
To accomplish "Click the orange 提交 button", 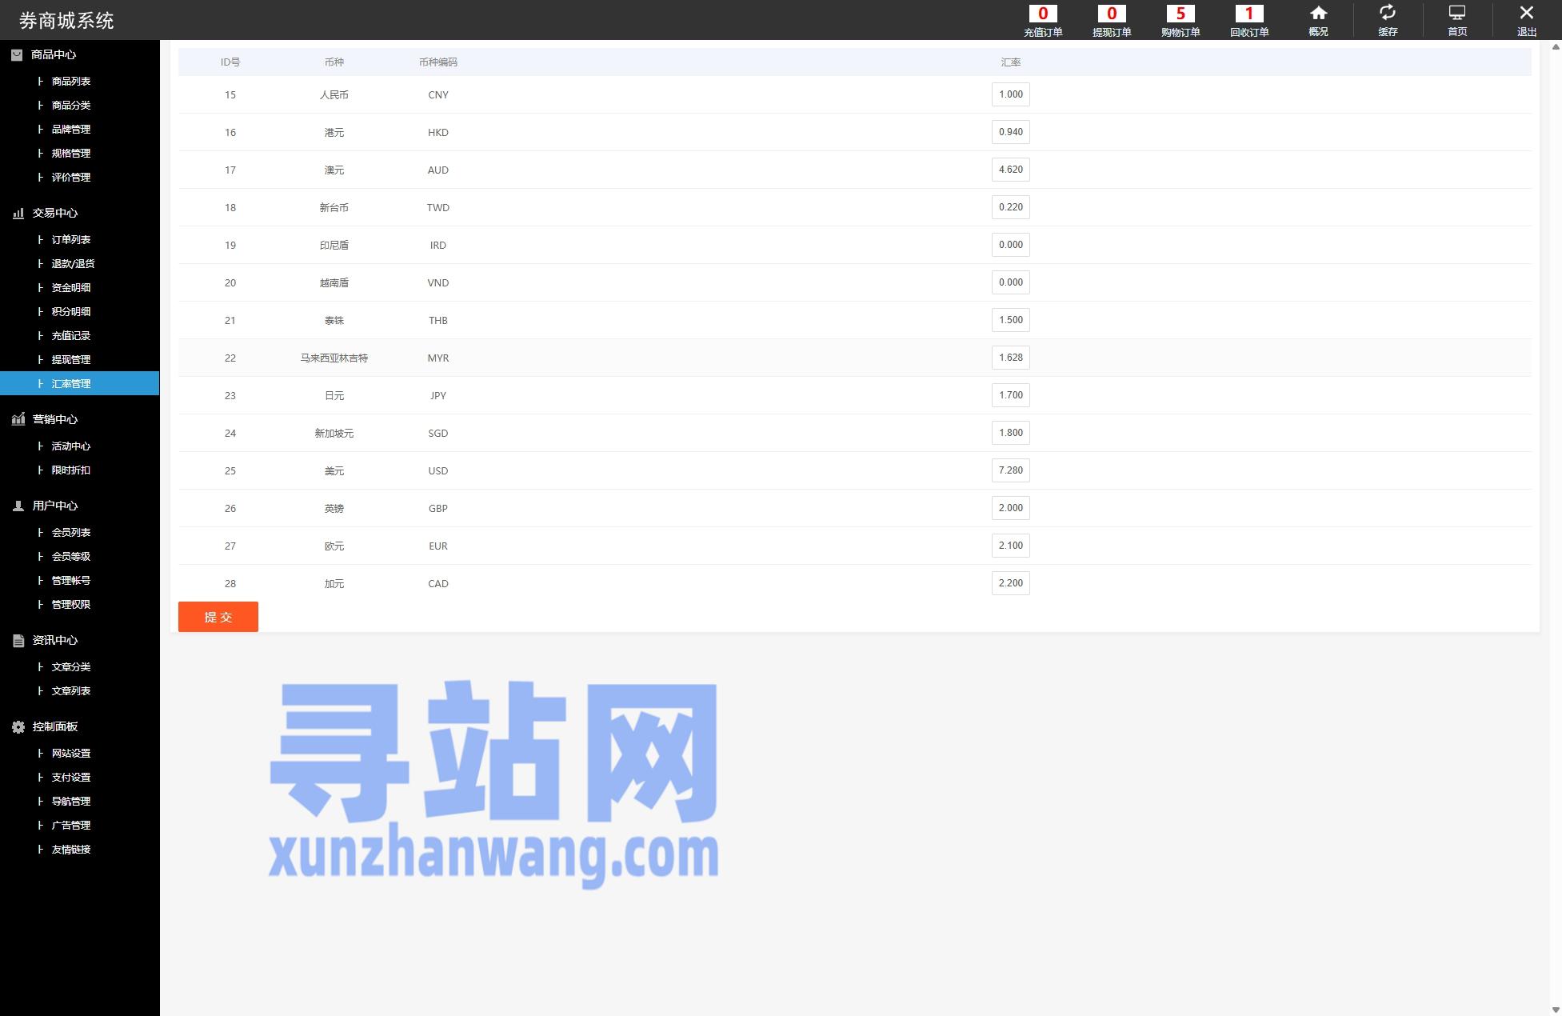I will click(218, 617).
